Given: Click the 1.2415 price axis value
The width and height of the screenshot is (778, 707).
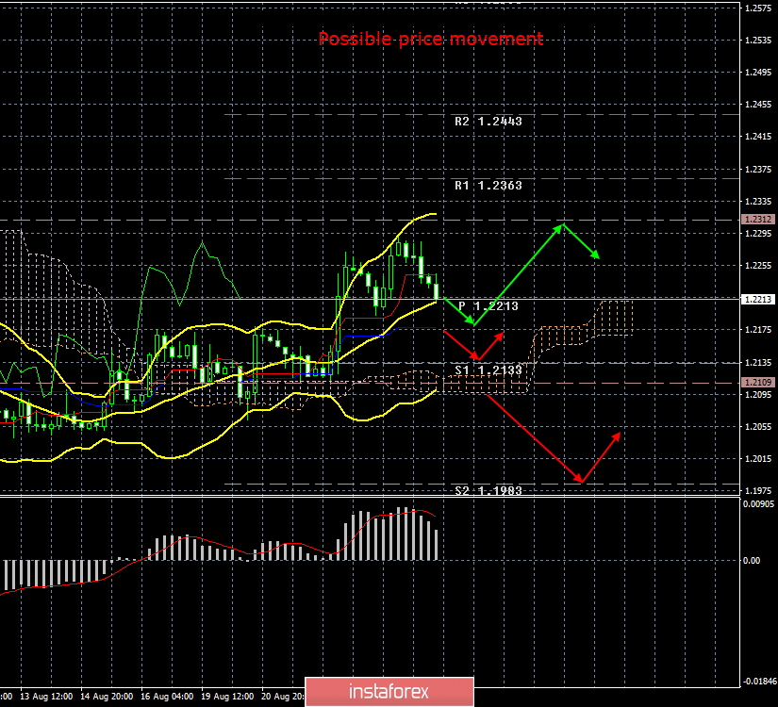Looking at the screenshot, I should (x=758, y=137).
